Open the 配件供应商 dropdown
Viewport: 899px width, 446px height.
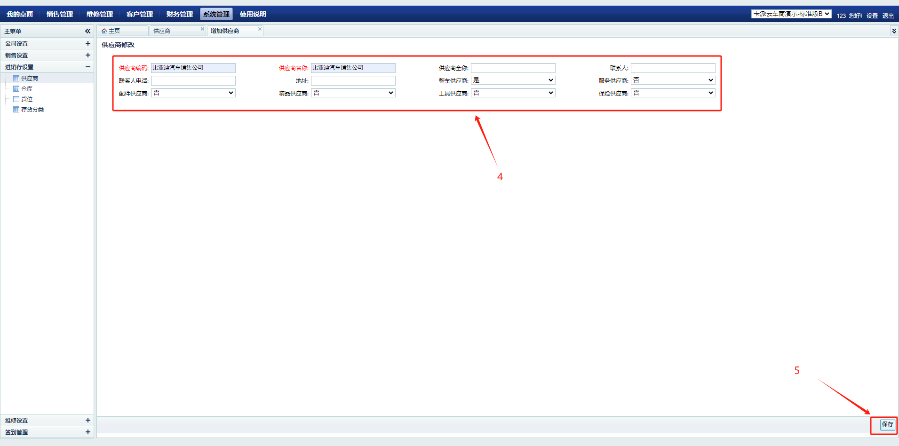[193, 93]
